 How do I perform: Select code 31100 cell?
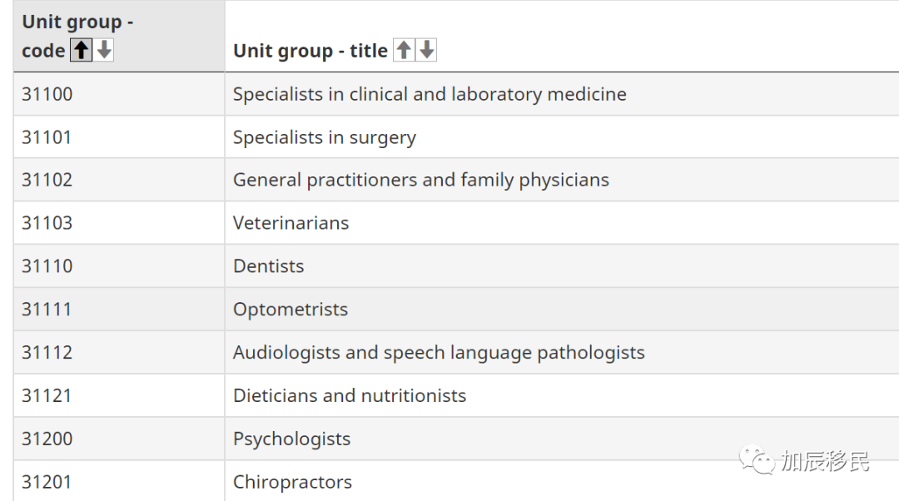119,94
